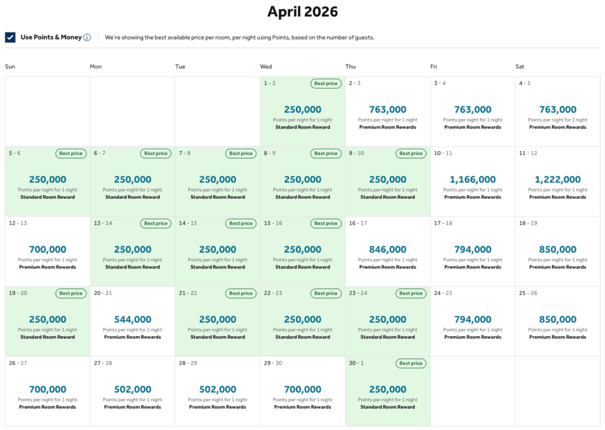
Task: Click the Best price badge on April 30
Action: [411, 363]
